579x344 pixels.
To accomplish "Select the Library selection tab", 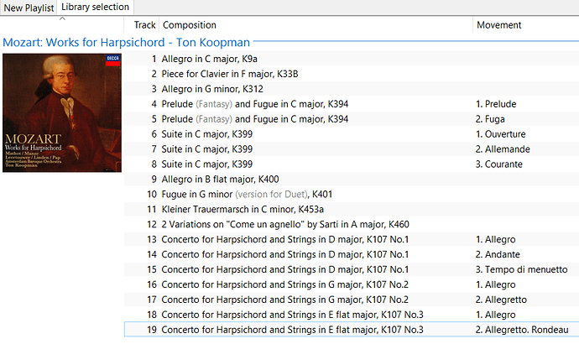I will click(96, 7).
